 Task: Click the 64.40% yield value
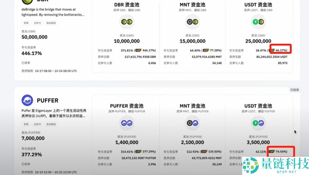[195, 50]
